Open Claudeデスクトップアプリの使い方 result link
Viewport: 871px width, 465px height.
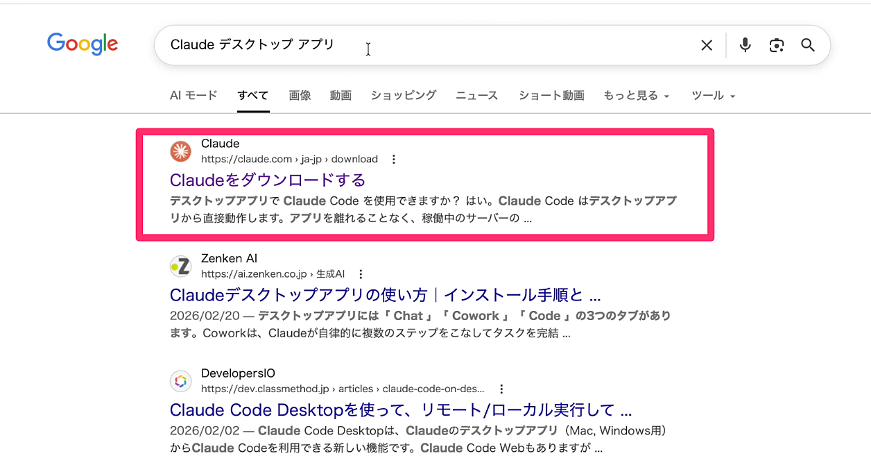click(x=385, y=295)
